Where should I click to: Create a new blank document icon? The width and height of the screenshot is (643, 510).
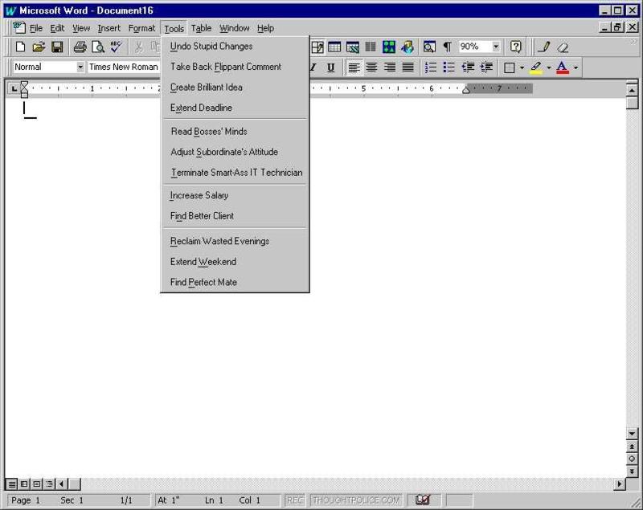21,47
